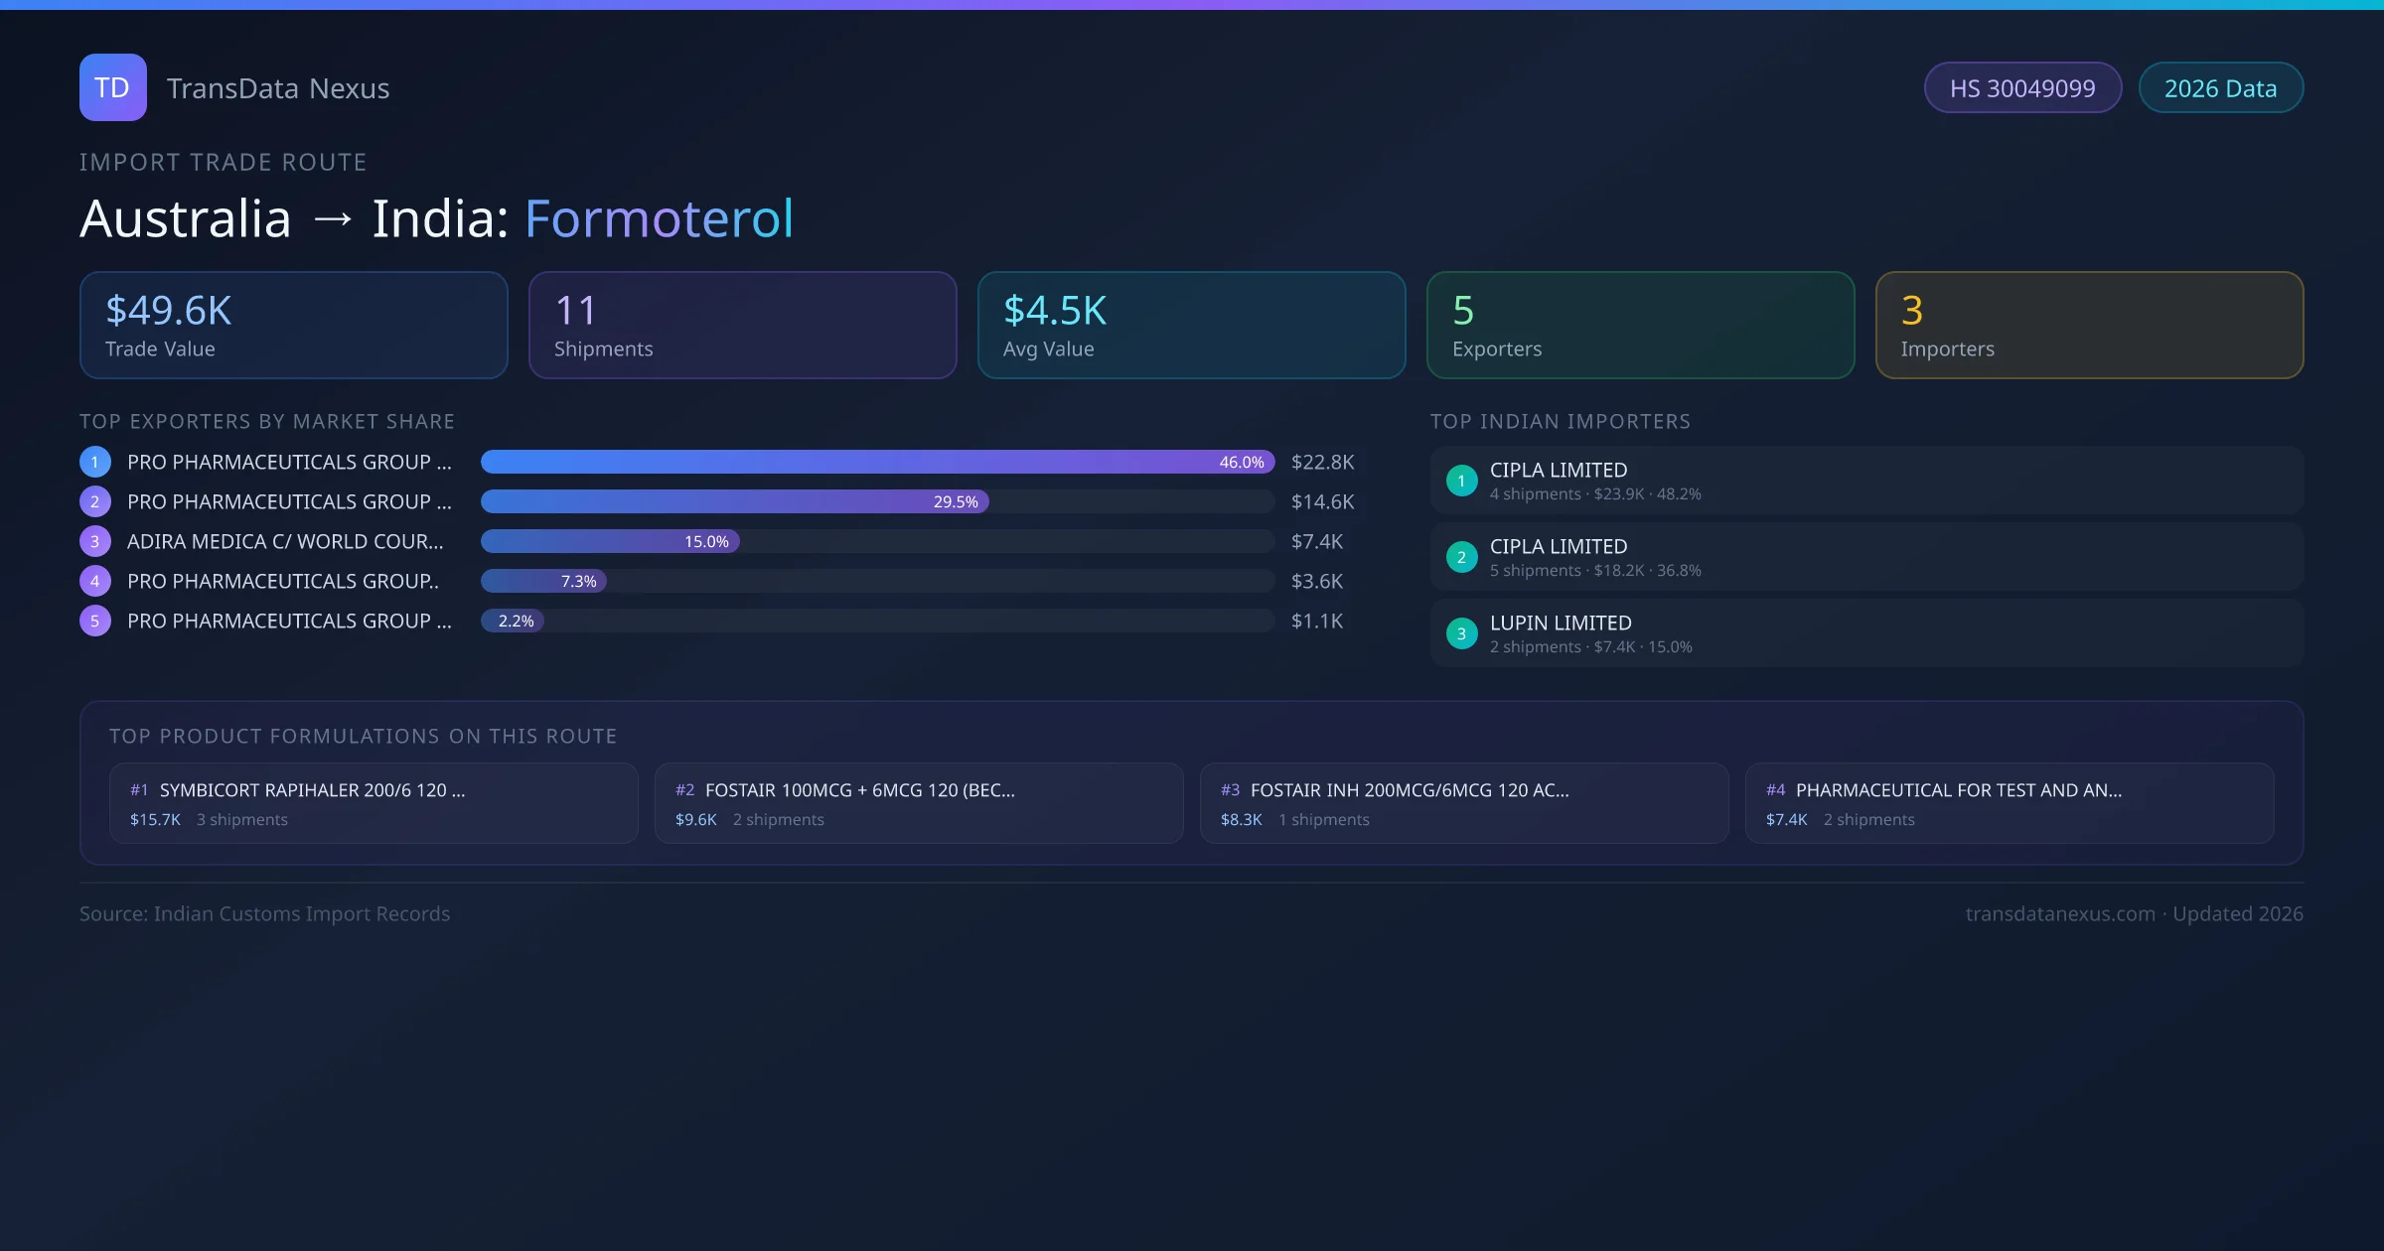Screen dimensions: 2384x1251
Task: Click the 46.0% market share bar
Action: click(x=876, y=462)
